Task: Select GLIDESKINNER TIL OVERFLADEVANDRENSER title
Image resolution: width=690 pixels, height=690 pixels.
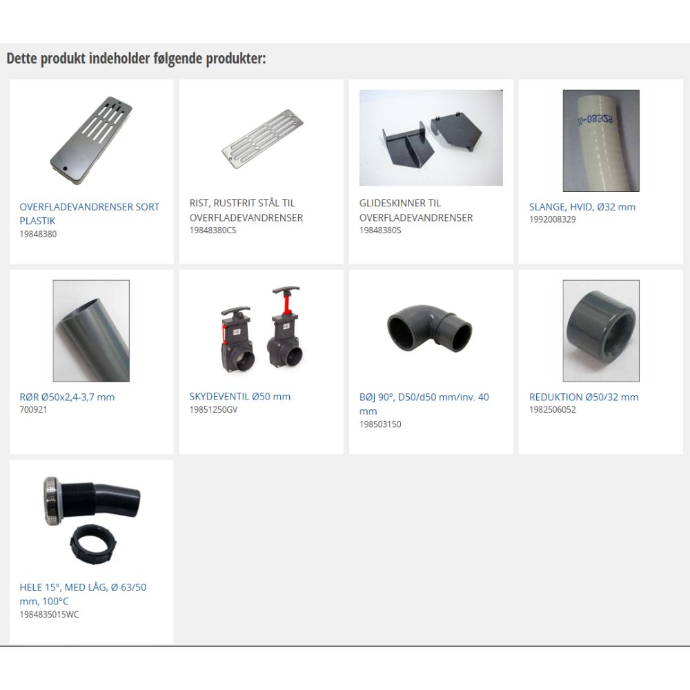Action: (416, 210)
